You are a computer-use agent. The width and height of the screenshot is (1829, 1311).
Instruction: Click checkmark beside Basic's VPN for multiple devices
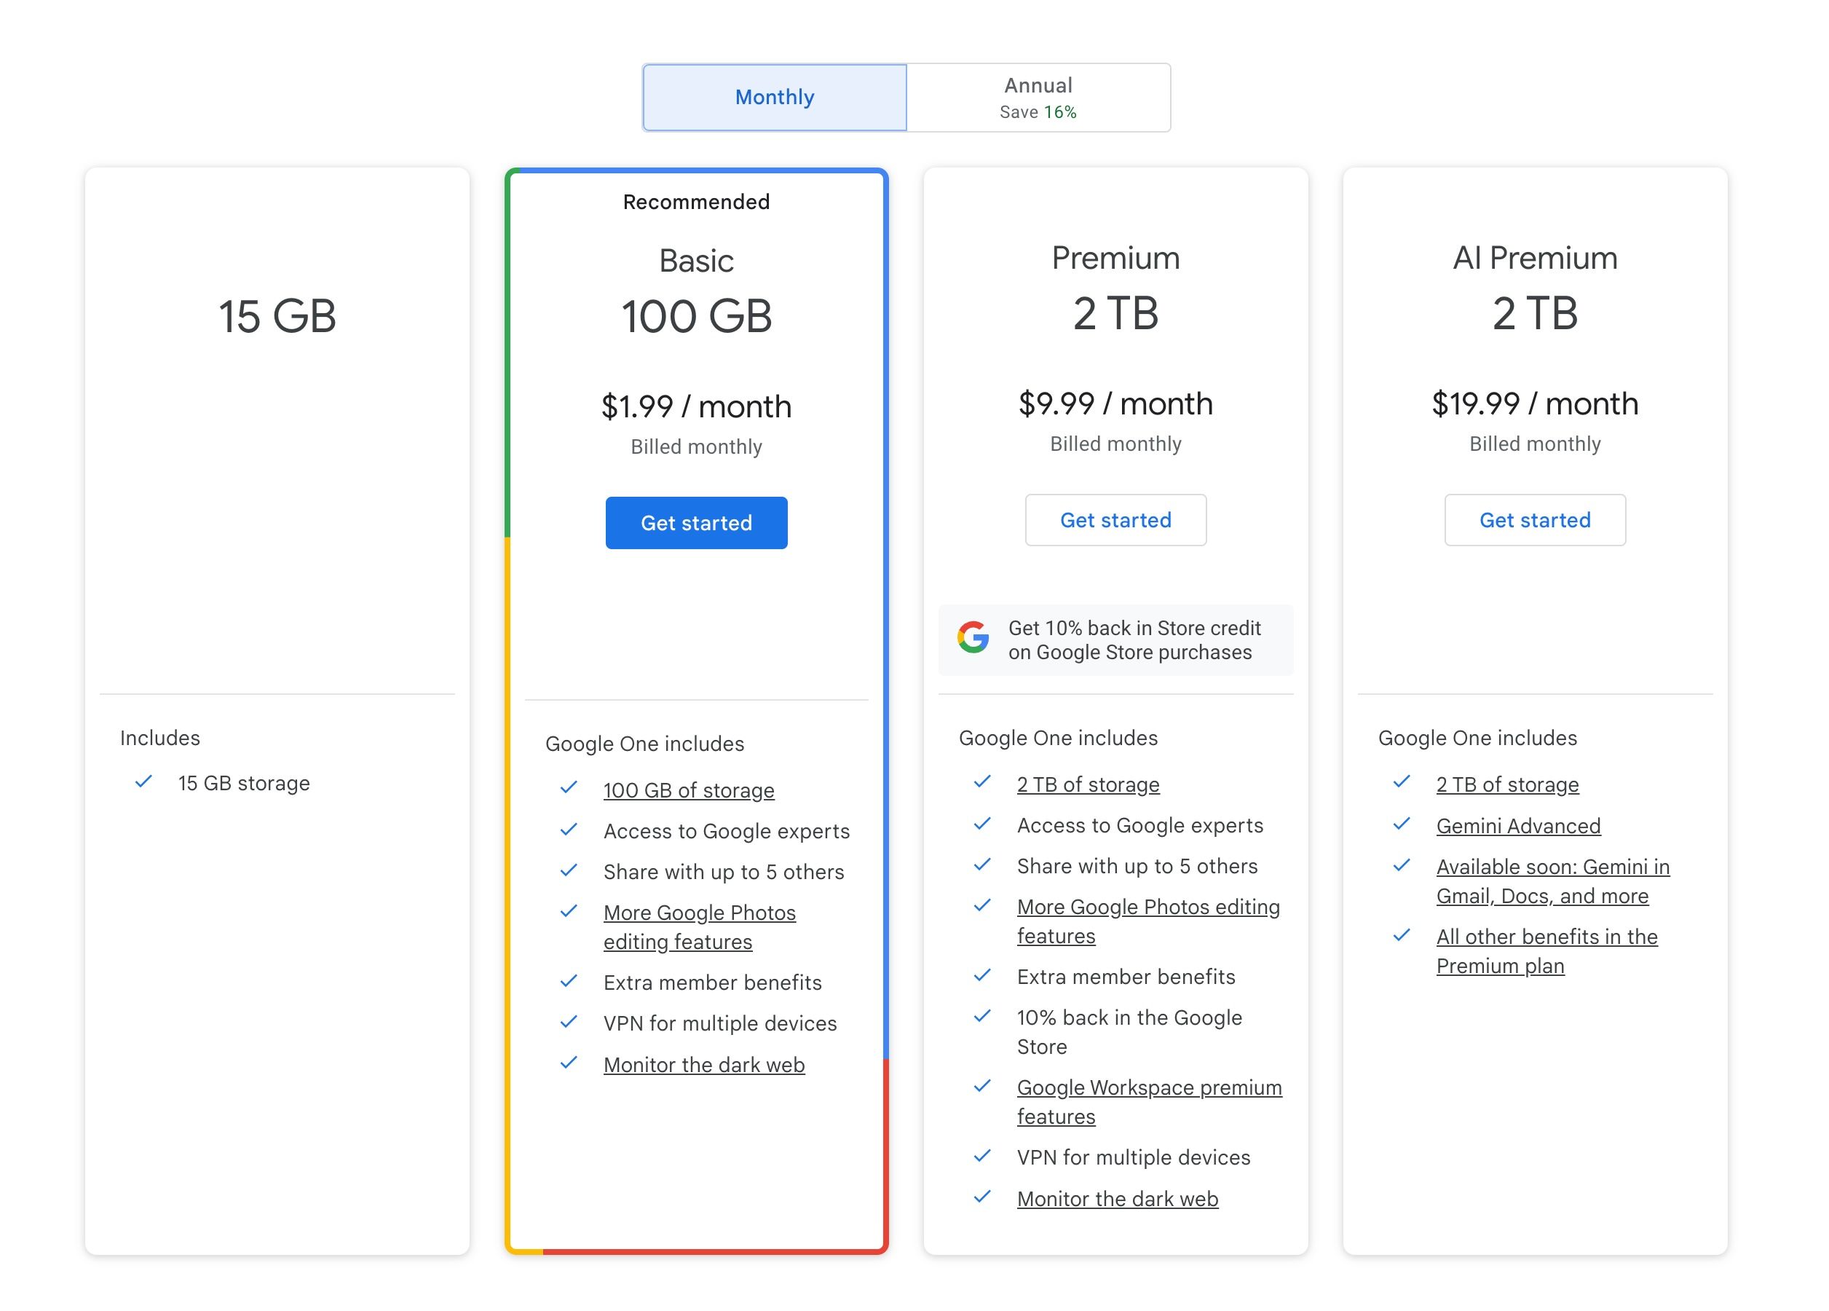569,1021
